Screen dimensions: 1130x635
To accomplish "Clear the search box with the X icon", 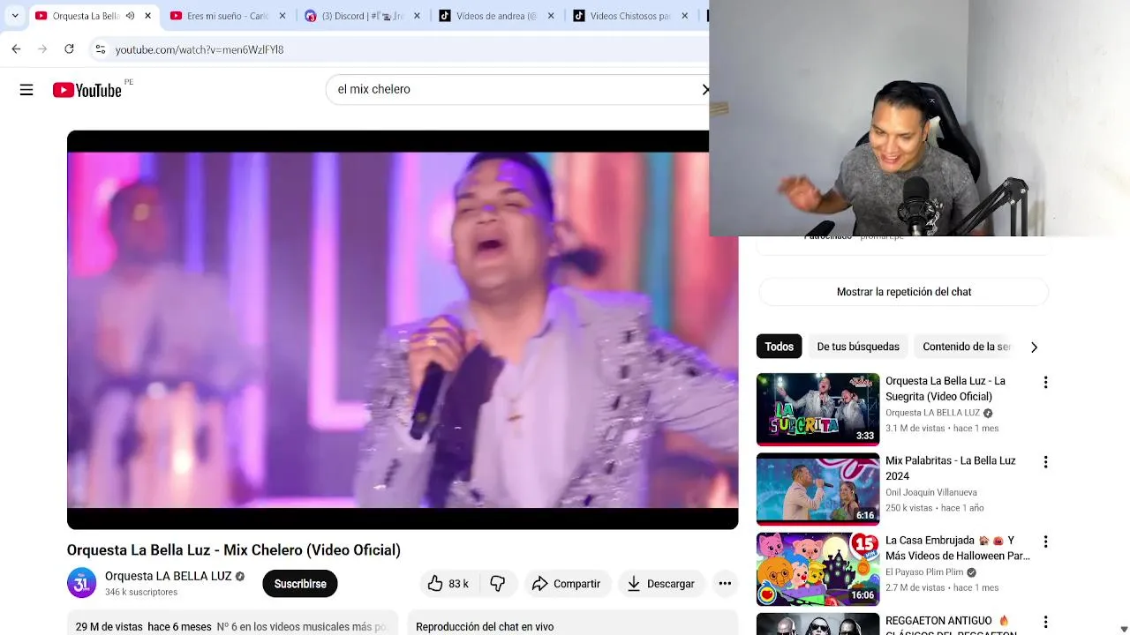I will click(704, 89).
